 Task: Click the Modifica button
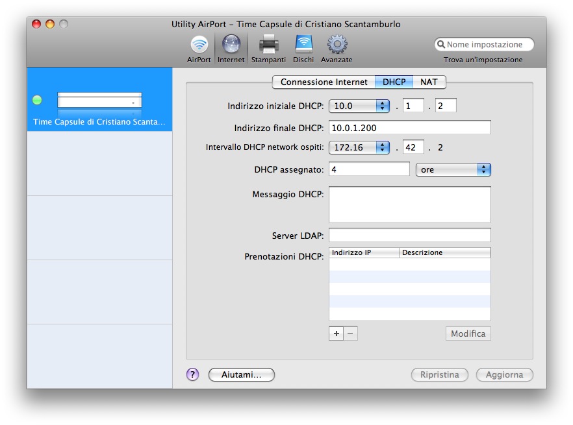point(468,334)
